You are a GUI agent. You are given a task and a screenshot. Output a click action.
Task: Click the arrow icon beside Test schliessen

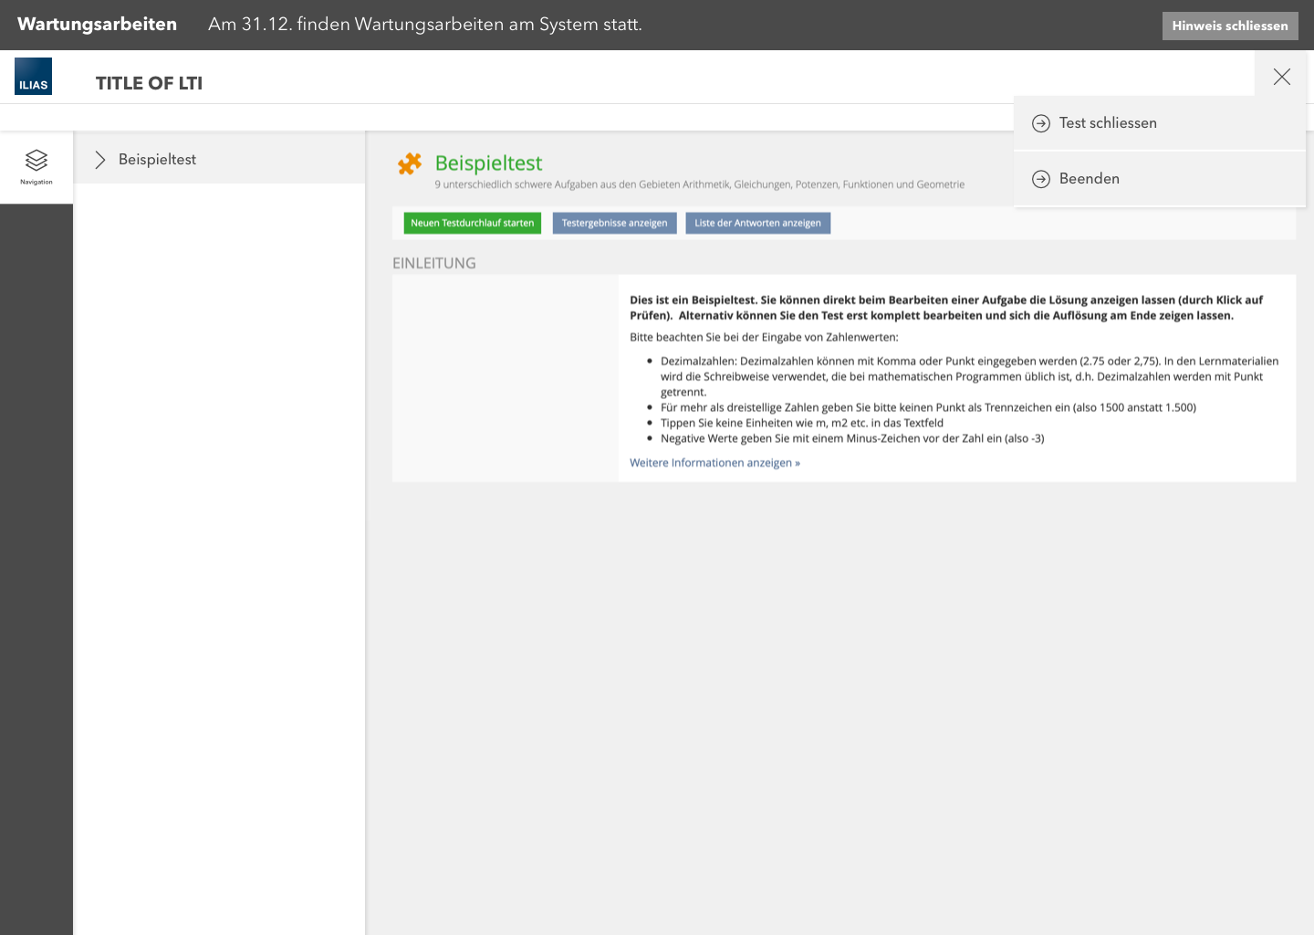tap(1040, 123)
